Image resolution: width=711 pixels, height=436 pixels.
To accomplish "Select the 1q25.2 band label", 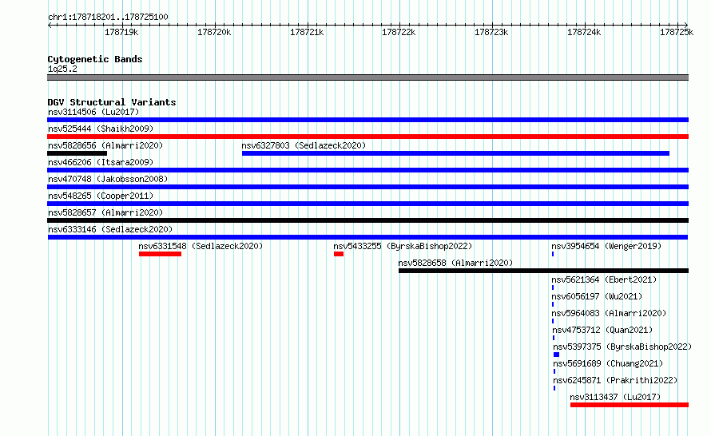I will [x=62, y=69].
